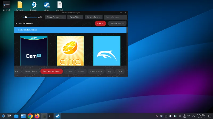Open the Discover store taskbar icon

[16, 116]
